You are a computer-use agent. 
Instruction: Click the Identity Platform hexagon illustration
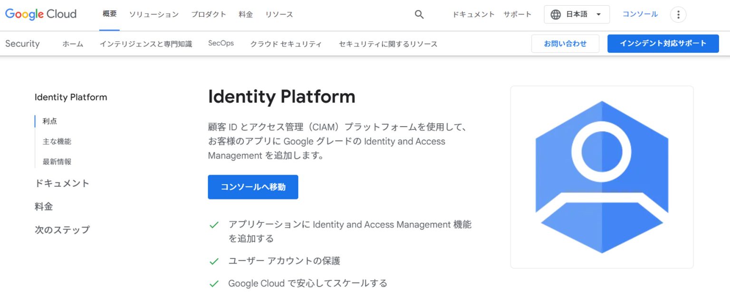coord(602,177)
